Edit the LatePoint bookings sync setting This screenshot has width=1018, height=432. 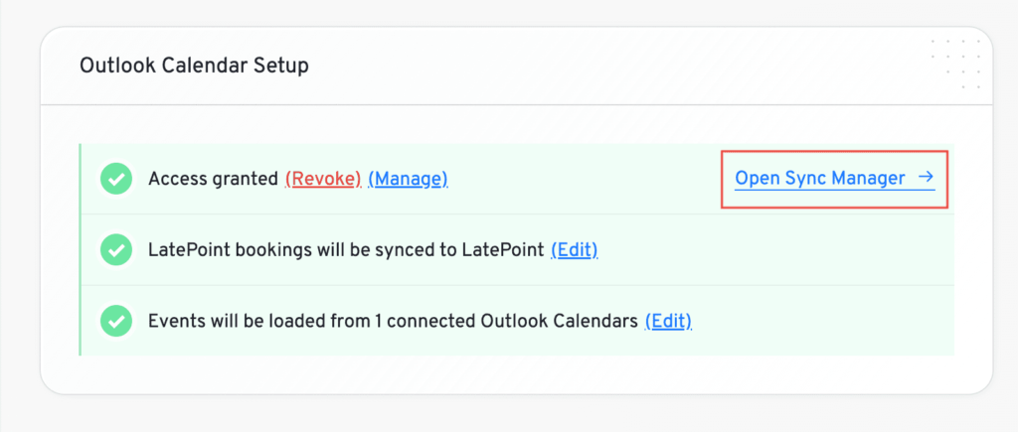[575, 250]
